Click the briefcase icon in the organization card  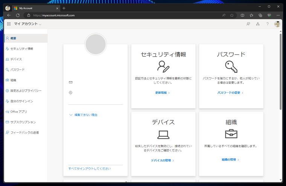pyautogui.click(x=231, y=134)
